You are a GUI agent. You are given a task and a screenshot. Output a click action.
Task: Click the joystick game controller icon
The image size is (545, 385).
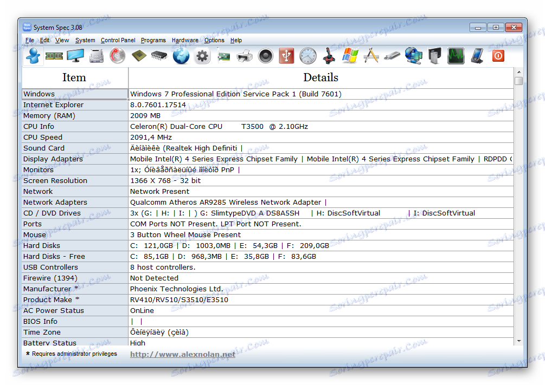click(329, 56)
